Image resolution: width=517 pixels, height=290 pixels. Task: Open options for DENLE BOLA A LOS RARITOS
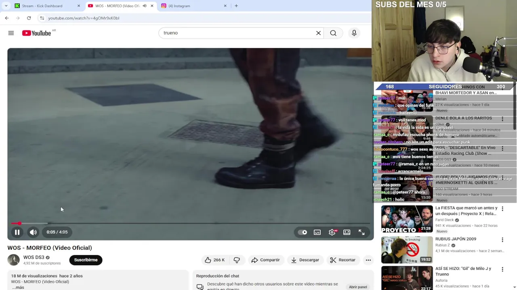click(502, 119)
